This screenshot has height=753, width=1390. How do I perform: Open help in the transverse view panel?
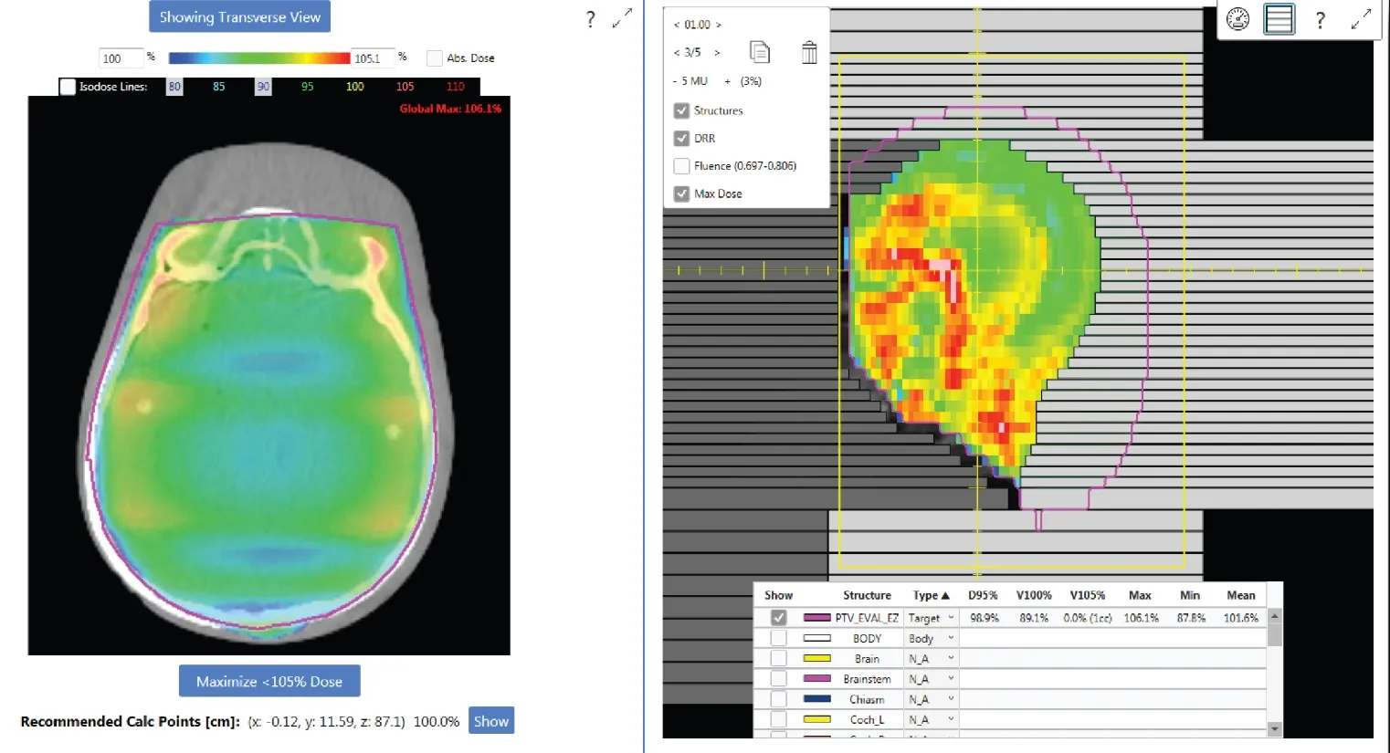coord(590,18)
